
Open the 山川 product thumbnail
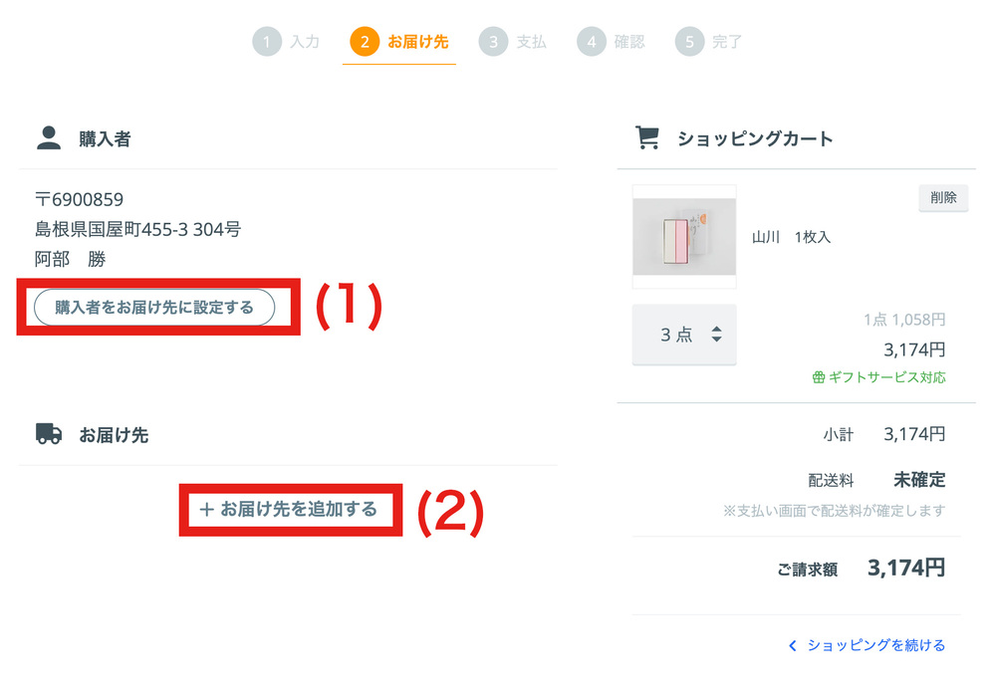coord(684,237)
